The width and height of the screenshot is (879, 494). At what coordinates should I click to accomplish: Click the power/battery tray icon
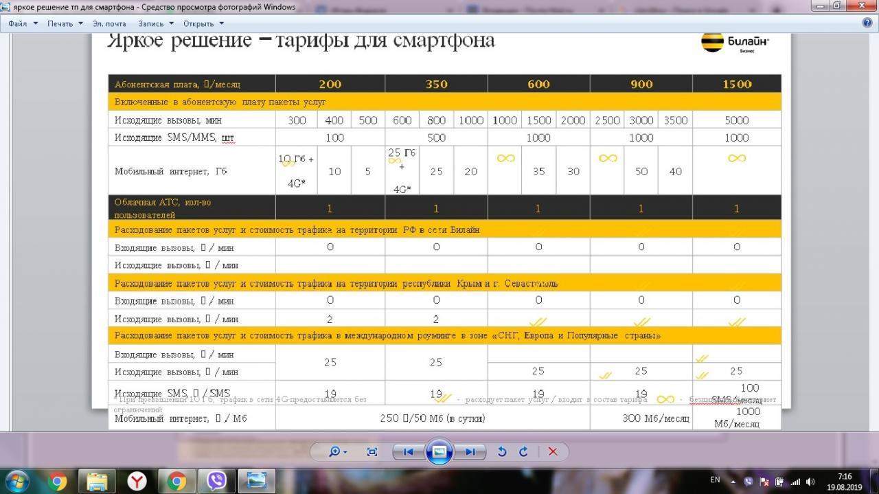coord(779,482)
